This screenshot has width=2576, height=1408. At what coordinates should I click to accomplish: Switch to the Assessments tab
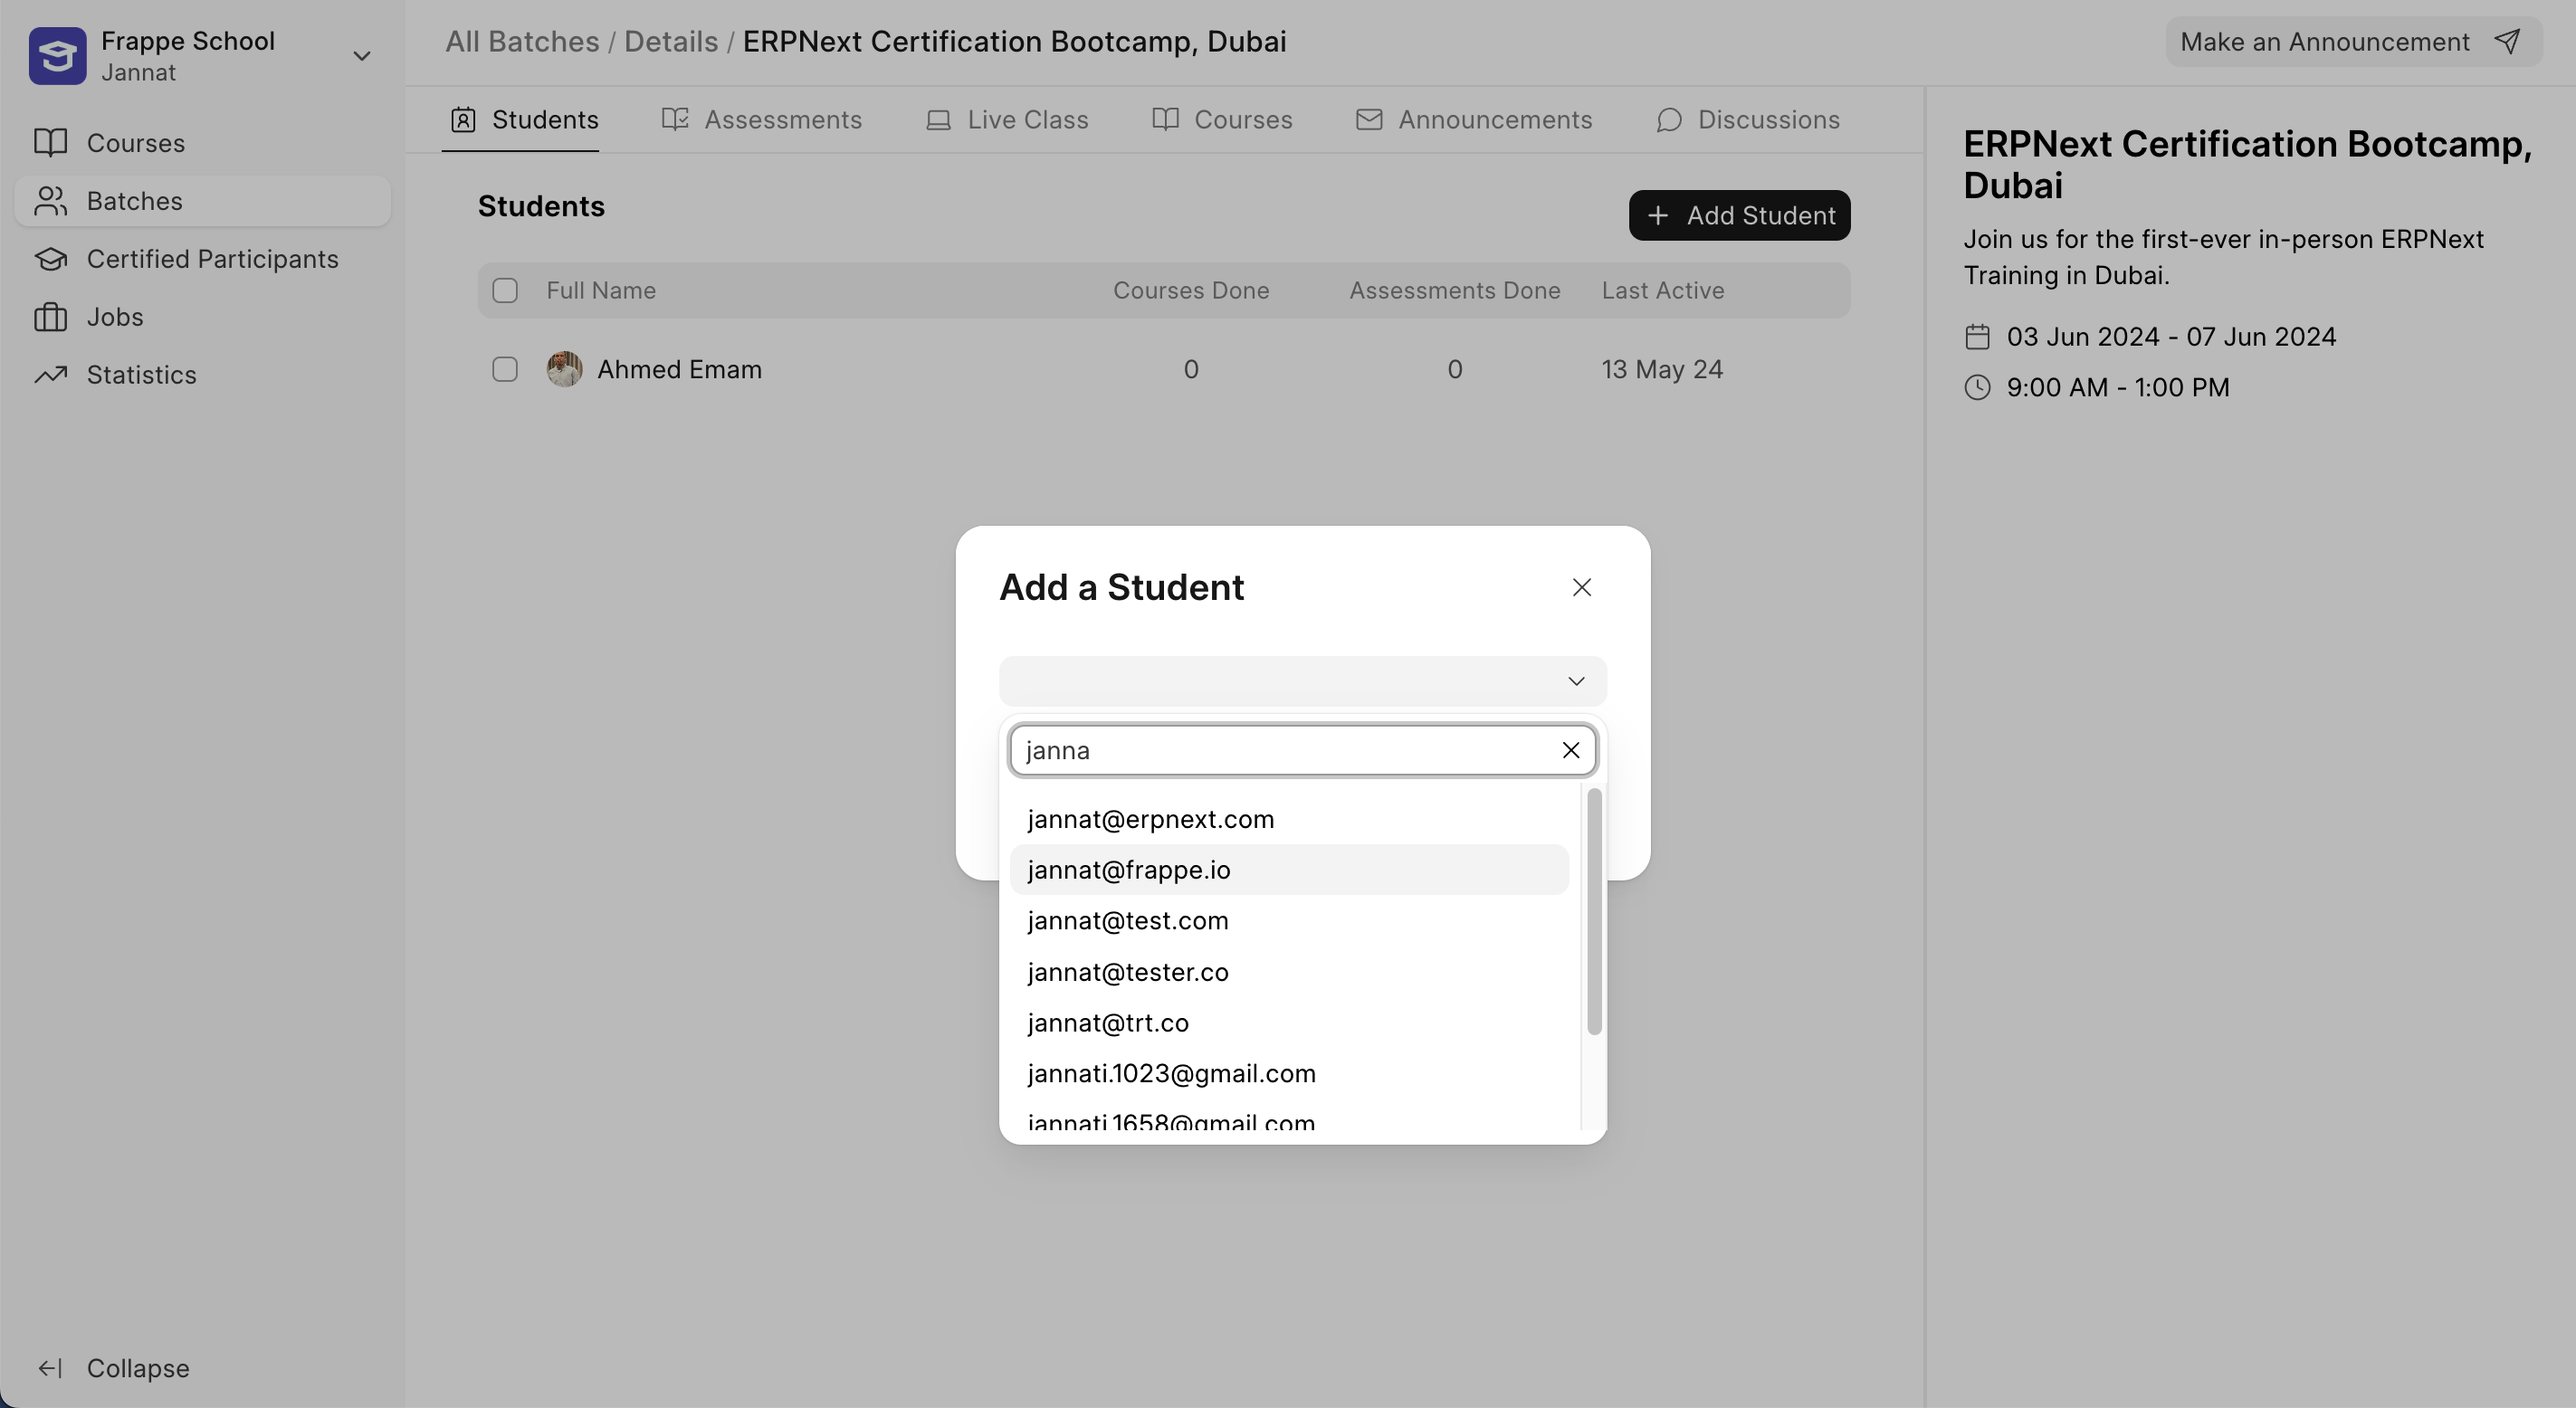click(762, 120)
